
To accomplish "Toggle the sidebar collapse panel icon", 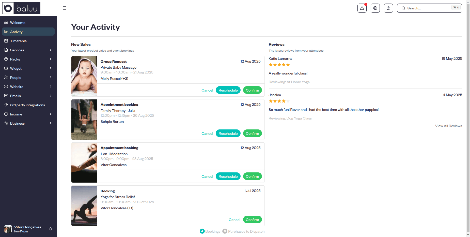I will tap(64, 8).
